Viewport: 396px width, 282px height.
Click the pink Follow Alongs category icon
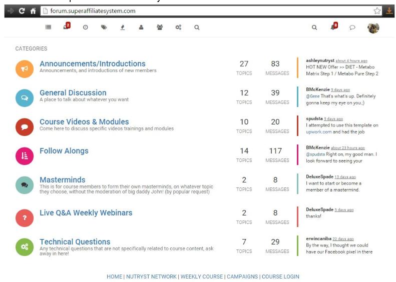click(25, 156)
